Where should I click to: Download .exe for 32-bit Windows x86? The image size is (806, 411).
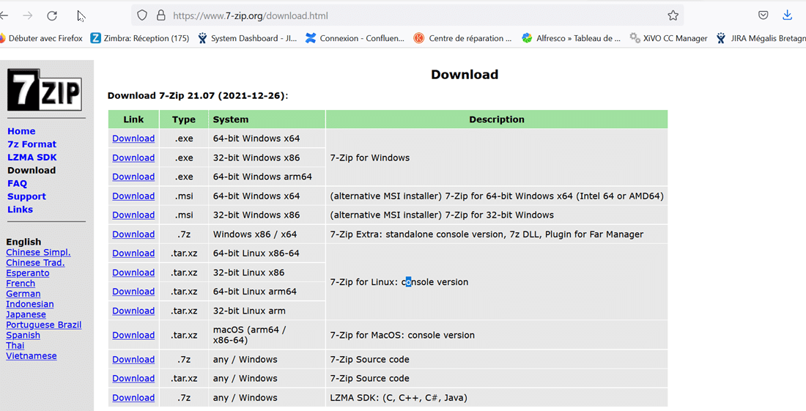coord(133,158)
